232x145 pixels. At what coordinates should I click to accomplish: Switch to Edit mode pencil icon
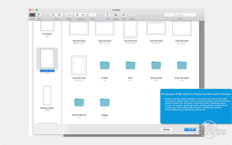click(38, 15)
